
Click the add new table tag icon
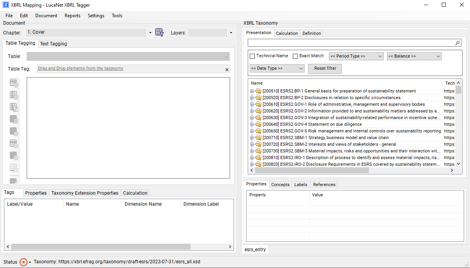point(14,83)
